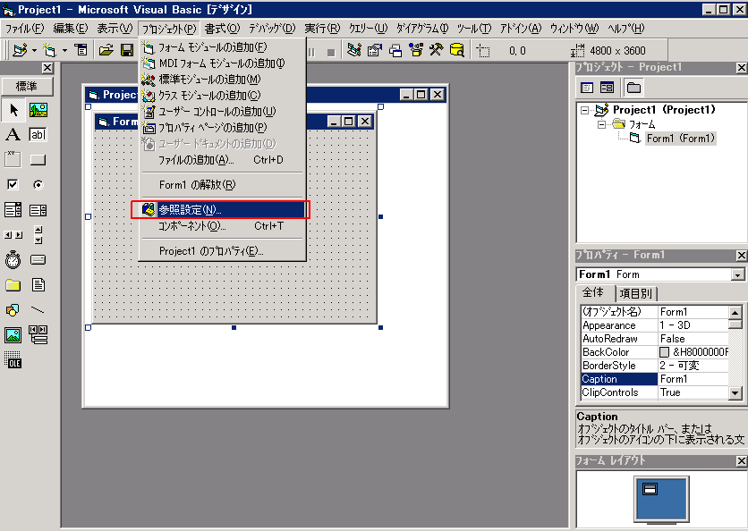Select the PictureBox control in the toolbox
Viewport: 748px width, 531px height.
37,110
